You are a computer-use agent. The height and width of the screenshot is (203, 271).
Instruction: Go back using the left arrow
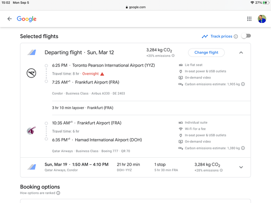coord(9,19)
